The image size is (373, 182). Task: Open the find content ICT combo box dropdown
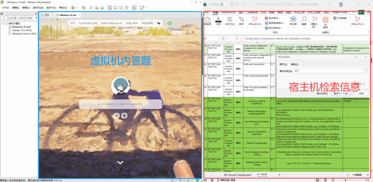(365, 71)
